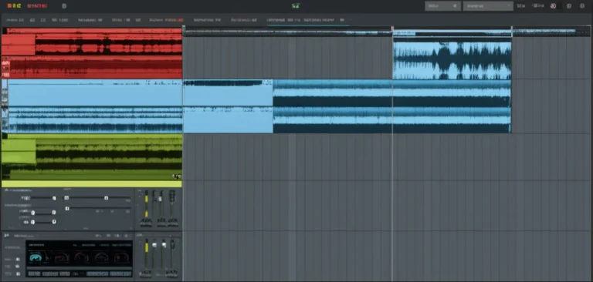The width and height of the screenshot is (593, 282).
Task: Click the red-highlighted item in the toolbar row
Action: pyautogui.click(x=167, y=19)
